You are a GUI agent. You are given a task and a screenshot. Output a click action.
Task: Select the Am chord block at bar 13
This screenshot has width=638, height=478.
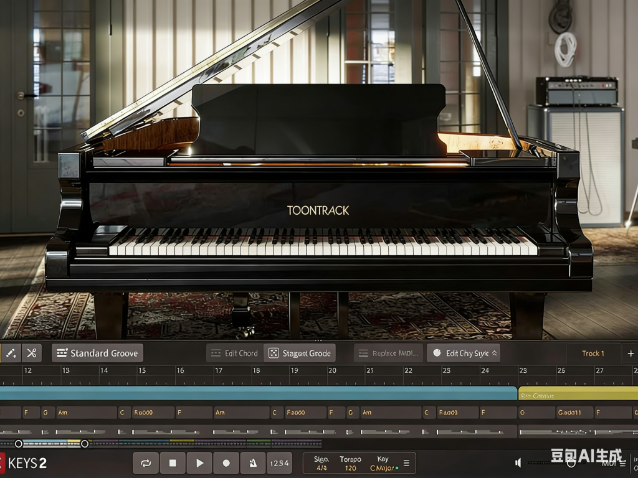point(86,413)
